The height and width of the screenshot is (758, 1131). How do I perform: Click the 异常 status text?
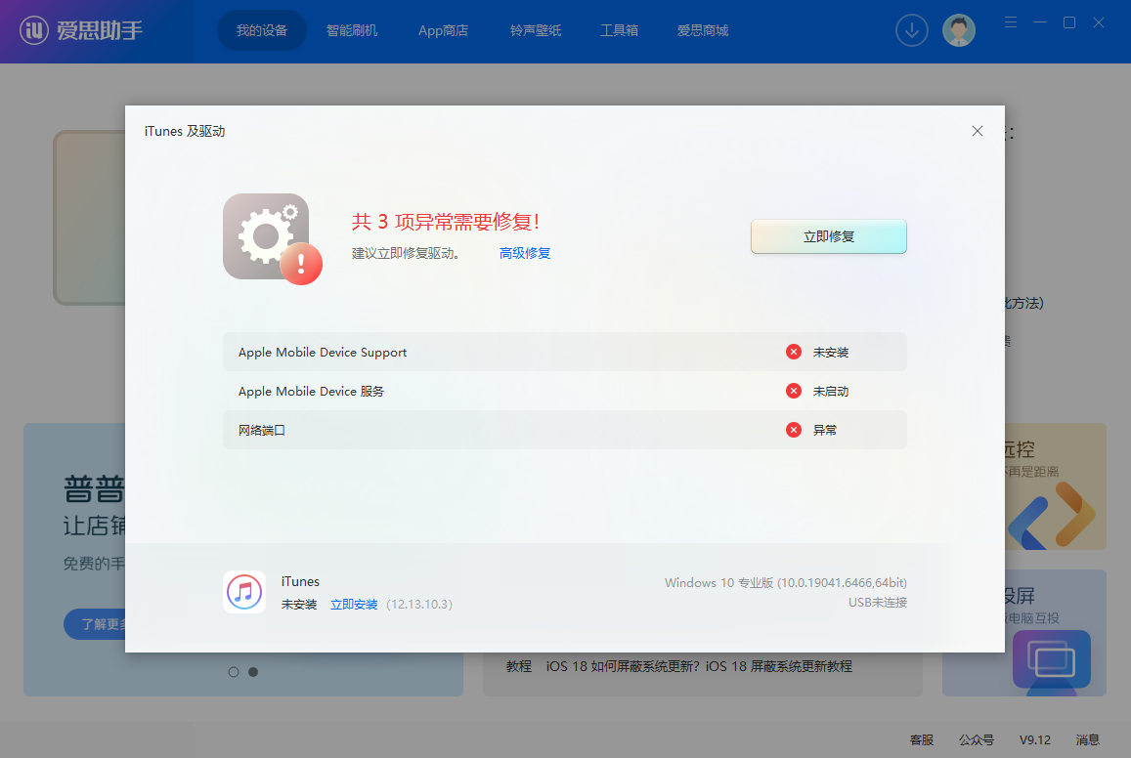coord(824,430)
